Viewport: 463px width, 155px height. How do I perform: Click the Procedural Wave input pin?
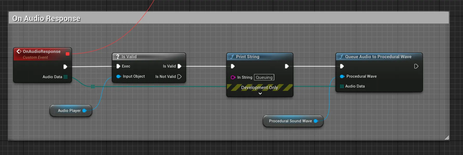342,76
